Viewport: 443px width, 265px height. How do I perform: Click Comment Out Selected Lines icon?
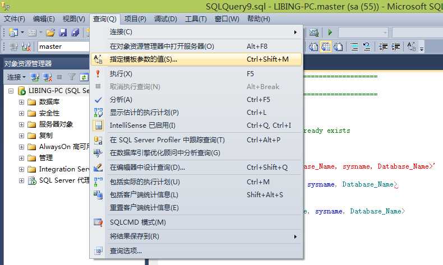[x=354, y=47]
